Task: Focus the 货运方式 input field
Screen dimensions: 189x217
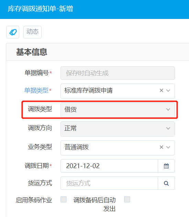Action: tap(109, 183)
